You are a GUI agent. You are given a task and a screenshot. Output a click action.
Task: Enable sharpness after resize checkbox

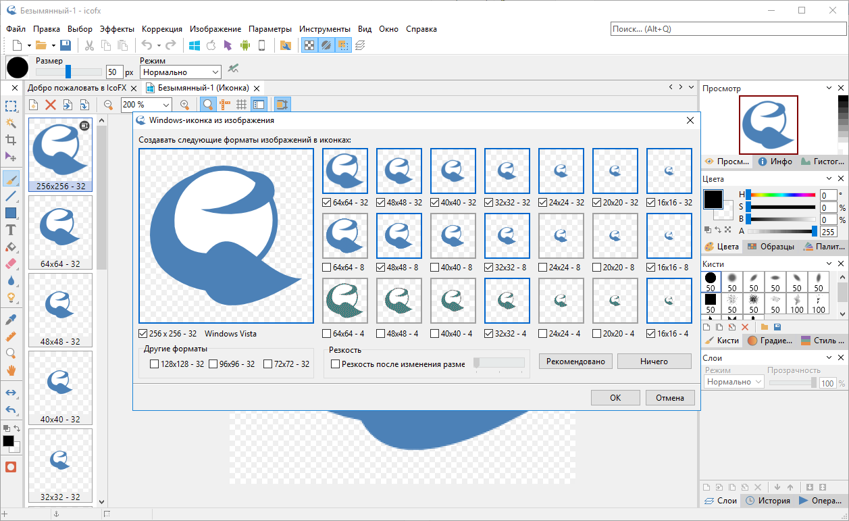(335, 364)
